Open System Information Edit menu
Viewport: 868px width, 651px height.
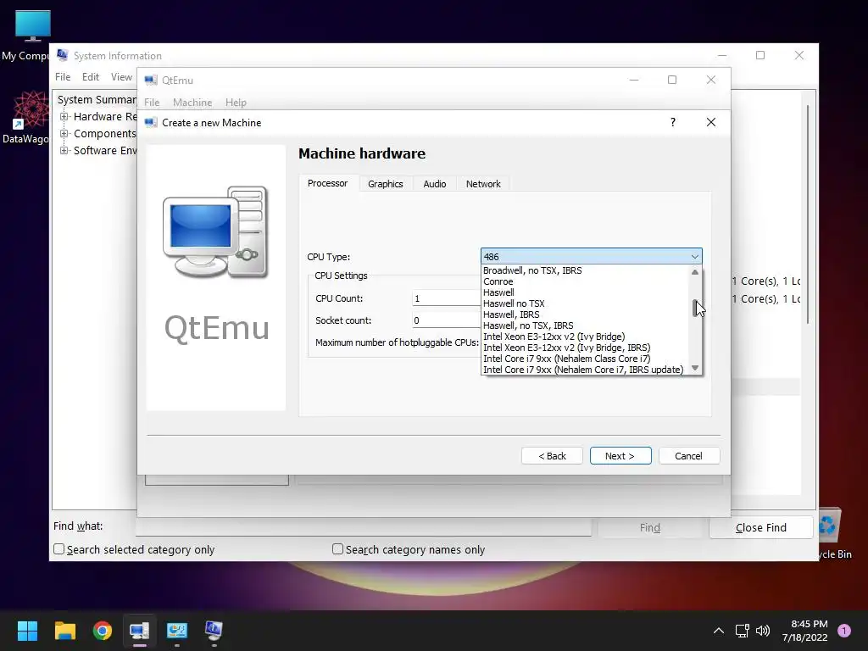click(90, 77)
